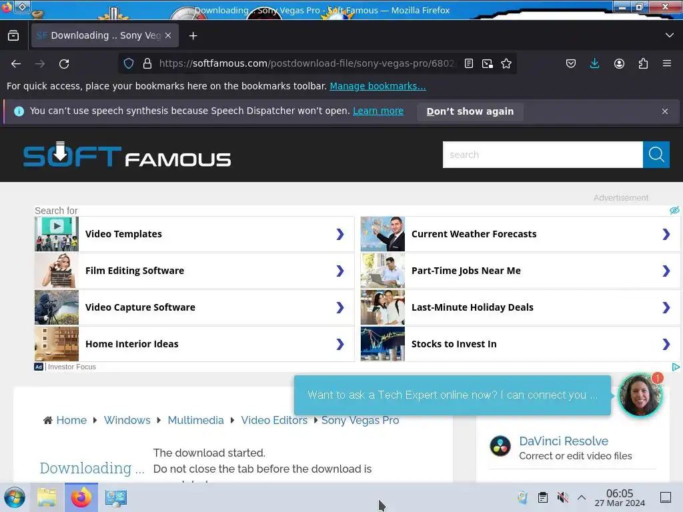Toggle reader view in address bar

pos(469,63)
